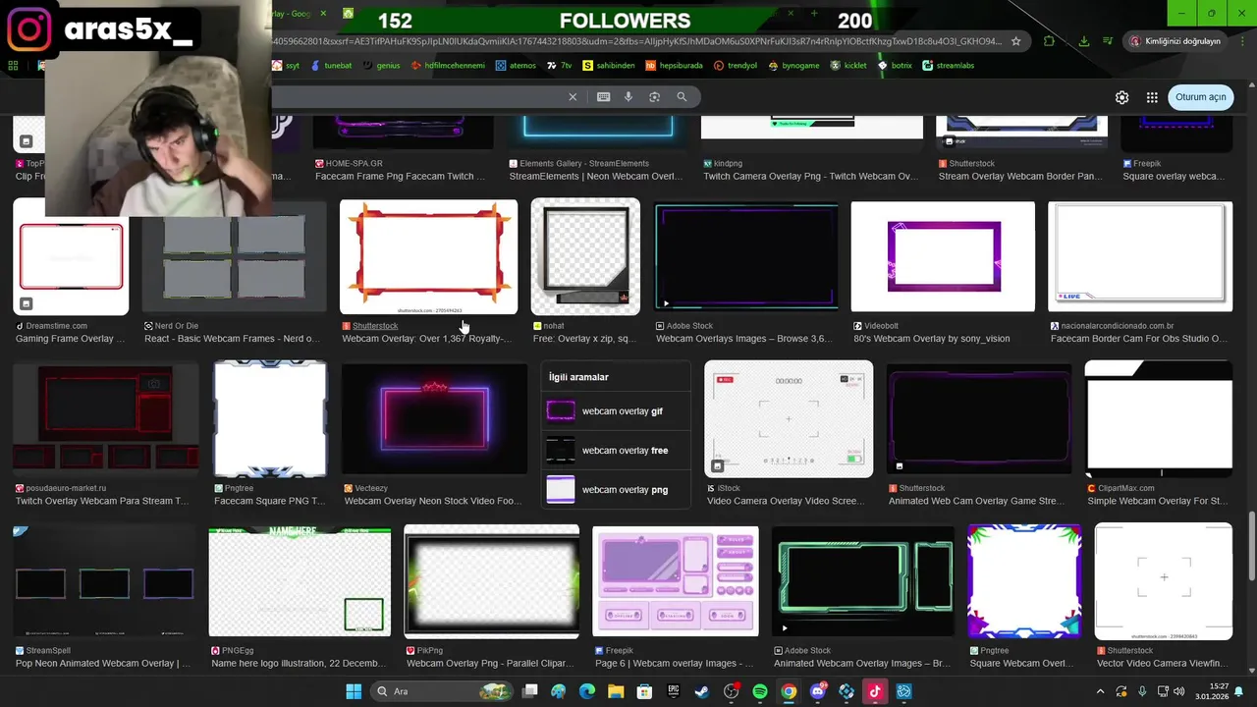The image size is (1257, 707).
Task: Open the orange flame webcam frame thumbnail
Action: (x=428, y=256)
